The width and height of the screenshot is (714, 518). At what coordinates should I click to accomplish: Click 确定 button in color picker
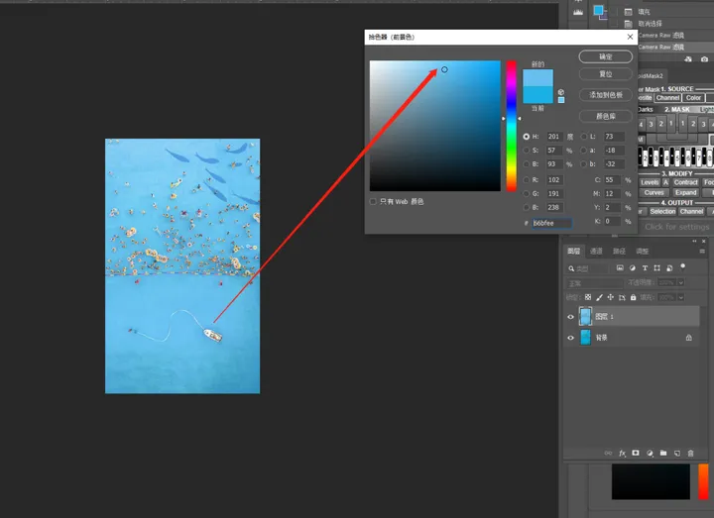coord(606,56)
